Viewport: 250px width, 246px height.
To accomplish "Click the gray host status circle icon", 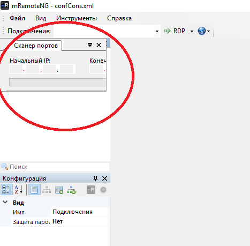I will pos(103,190).
